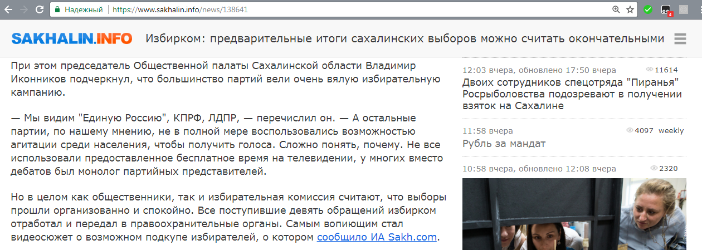Click the zoom magnifier icon in address bar

point(616,9)
